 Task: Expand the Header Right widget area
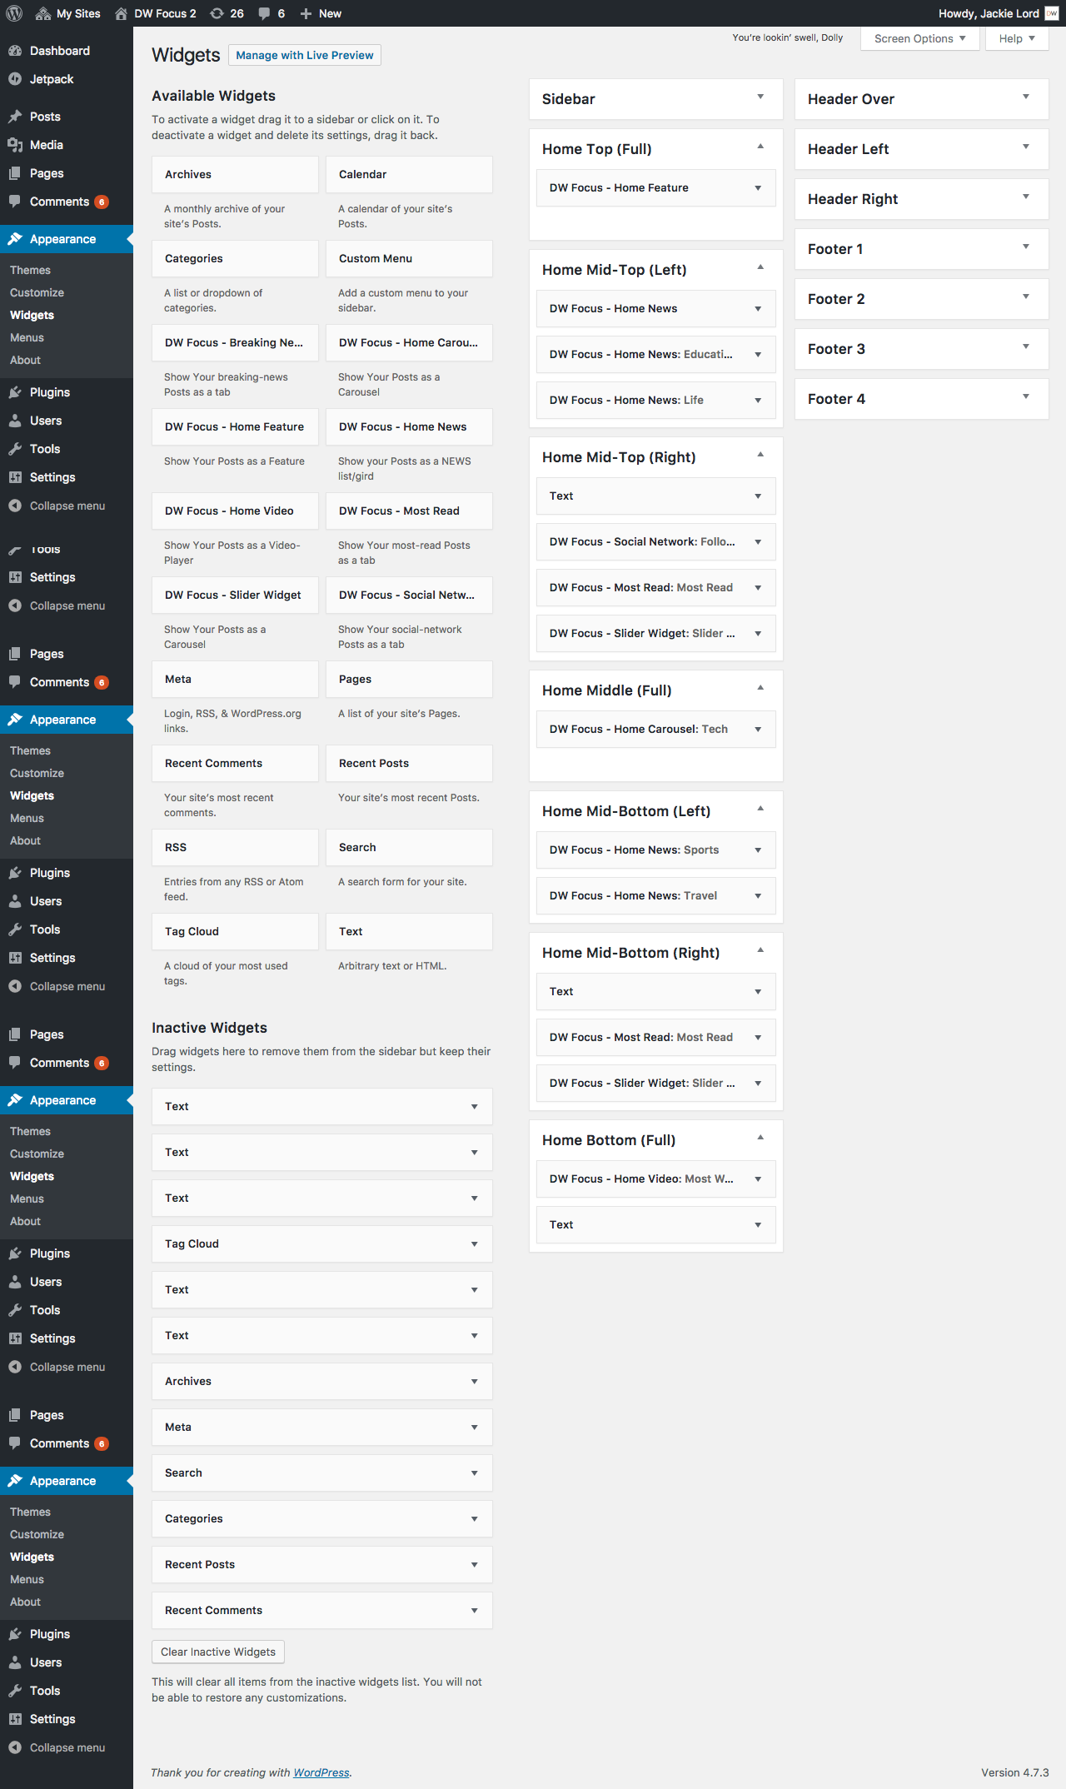click(x=1026, y=197)
